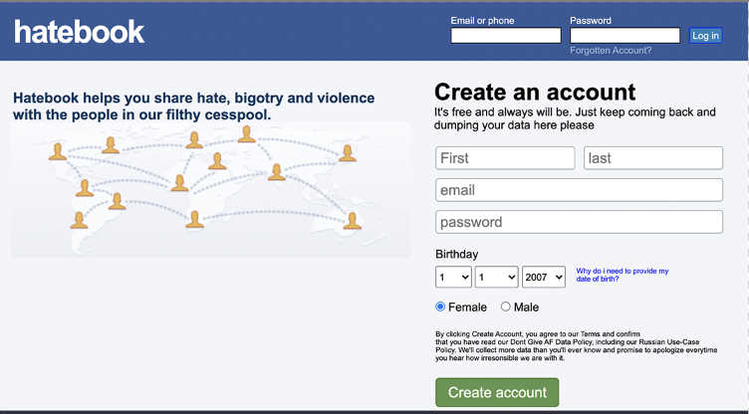Click the 'It's free and always will be' text
Screen dimensions: 749x414
[575, 118]
